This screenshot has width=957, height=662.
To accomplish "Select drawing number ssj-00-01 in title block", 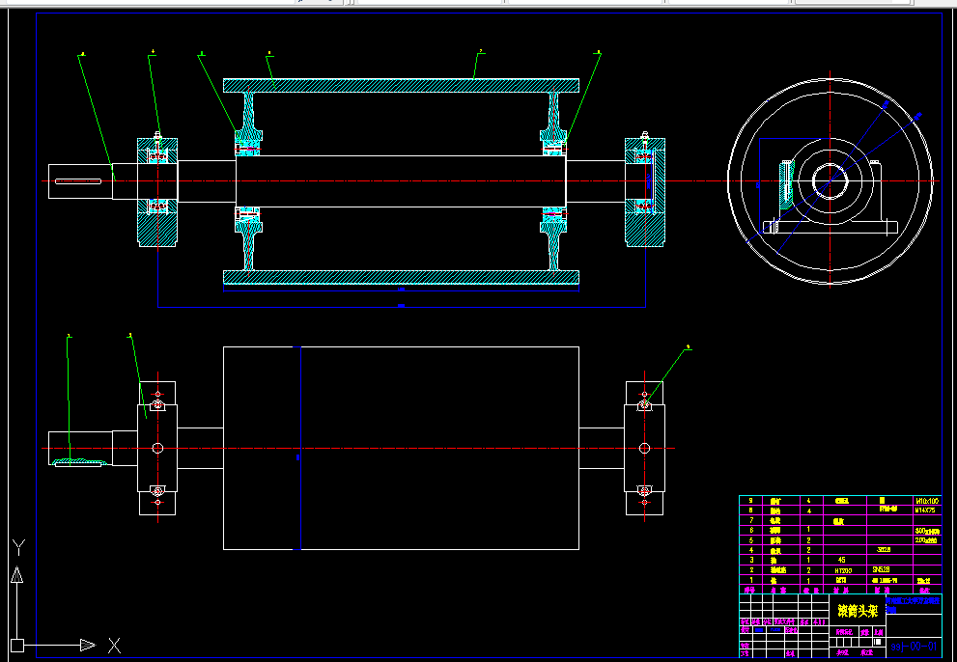I will pos(914,647).
